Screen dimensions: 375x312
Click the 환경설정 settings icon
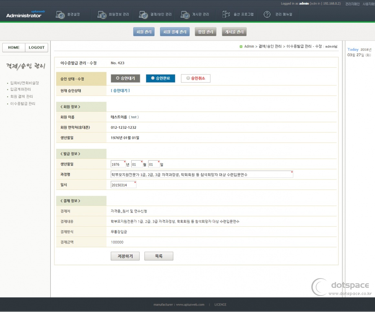[x=60, y=15]
